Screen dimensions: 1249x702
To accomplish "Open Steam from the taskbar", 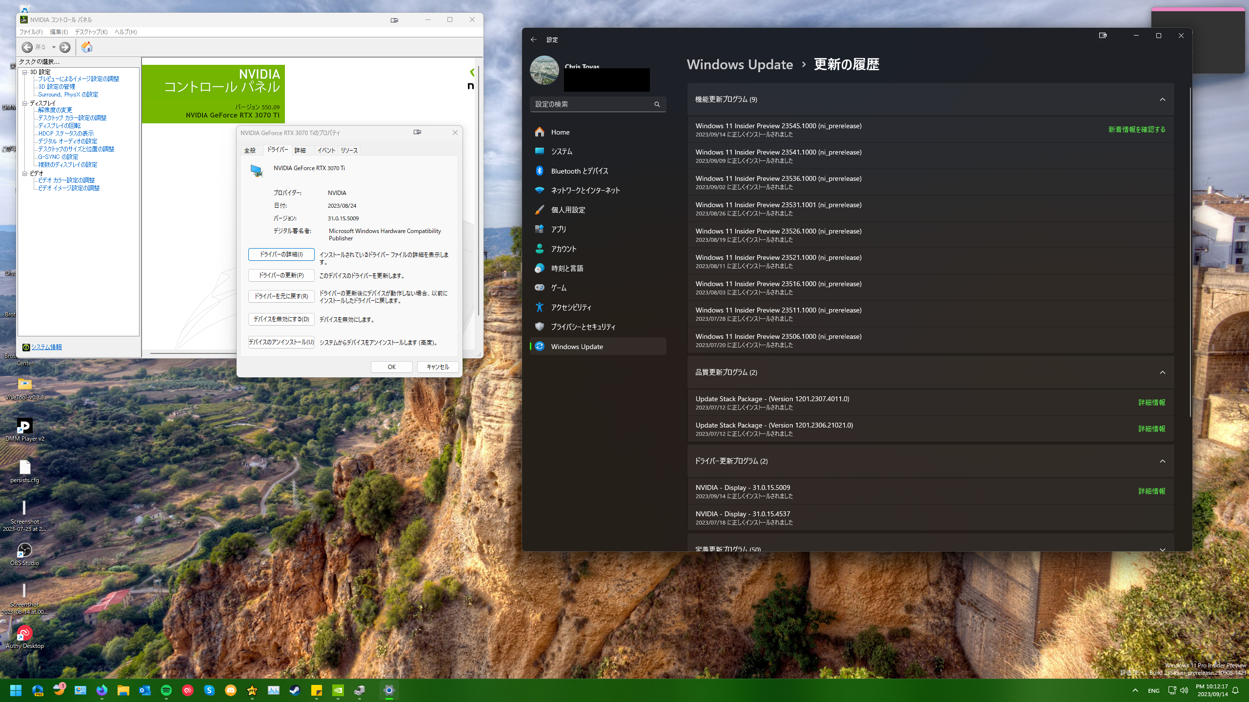I will coord(295,690).
